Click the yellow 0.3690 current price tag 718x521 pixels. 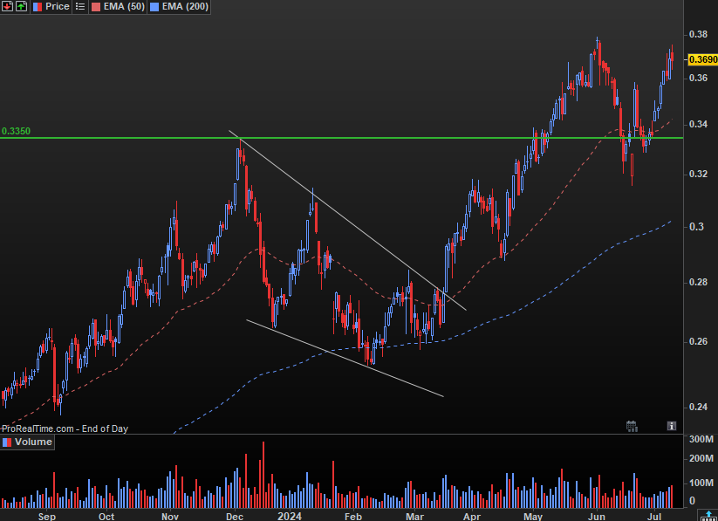703,59
